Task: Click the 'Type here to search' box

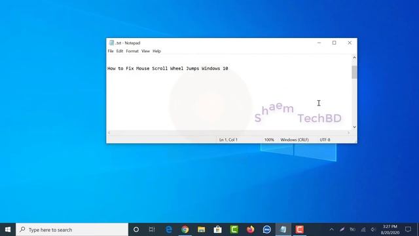Action: [x=72, y=229]
